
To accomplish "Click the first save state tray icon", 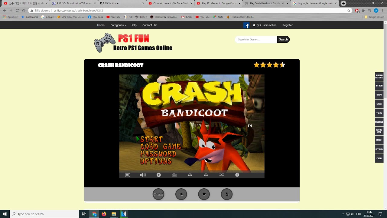I will (x=190, y=175).
